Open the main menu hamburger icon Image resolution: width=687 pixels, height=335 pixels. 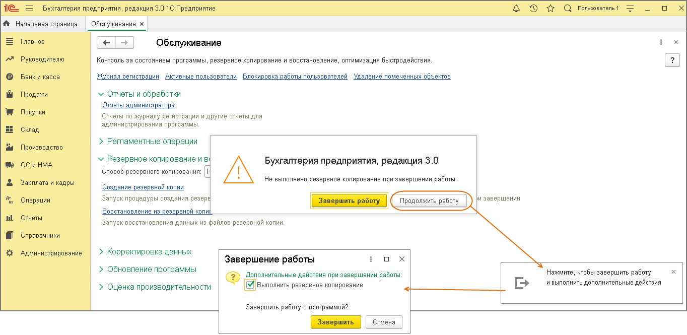click(x=29, y=9)
